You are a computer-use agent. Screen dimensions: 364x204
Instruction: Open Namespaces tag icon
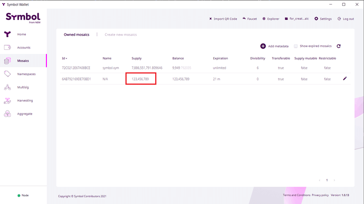point(7,74)
